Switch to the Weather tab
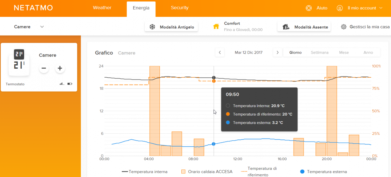 click(x=102, y=8)
